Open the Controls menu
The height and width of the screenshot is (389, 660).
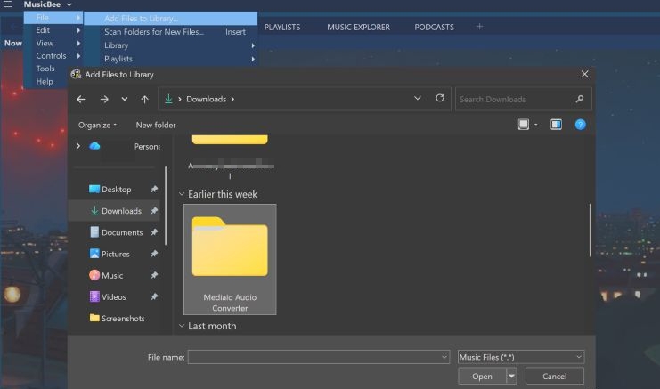[x=53, y=55]
